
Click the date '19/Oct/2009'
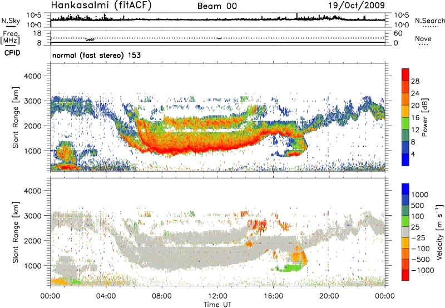[357, 6]
